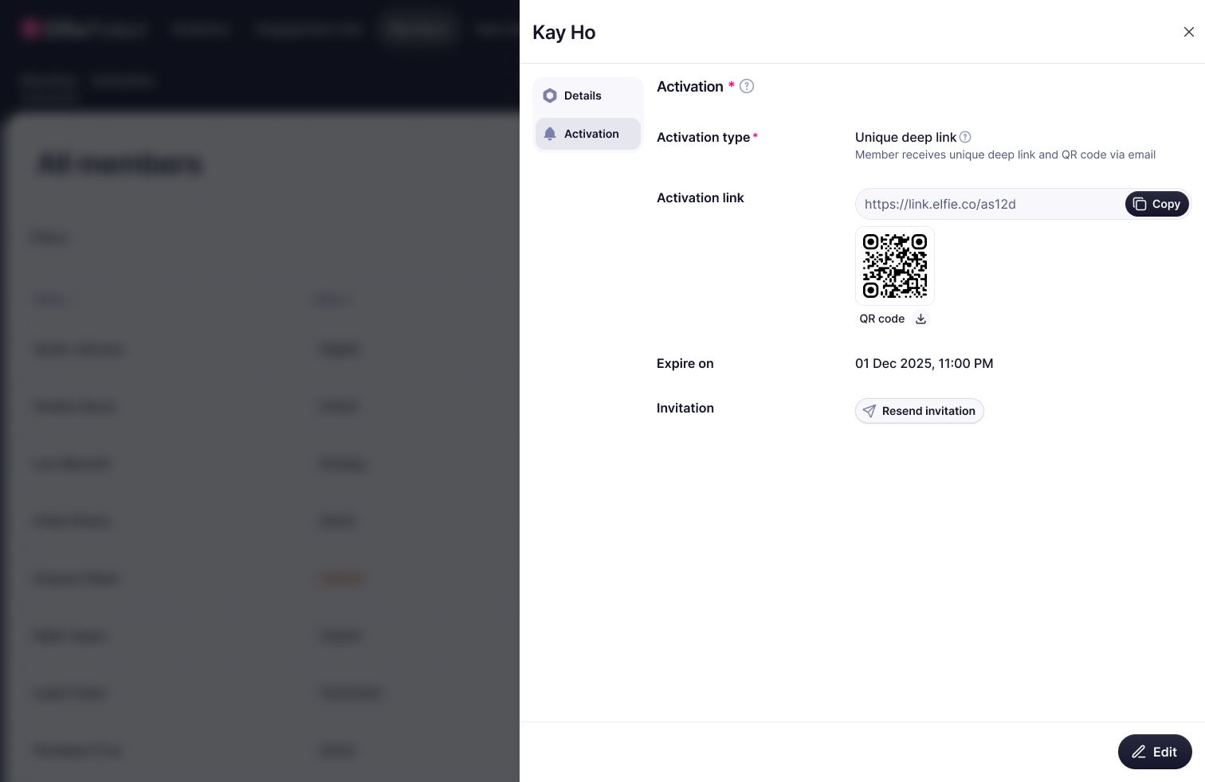Click the Unique deep link text

(x=905, y=137)
